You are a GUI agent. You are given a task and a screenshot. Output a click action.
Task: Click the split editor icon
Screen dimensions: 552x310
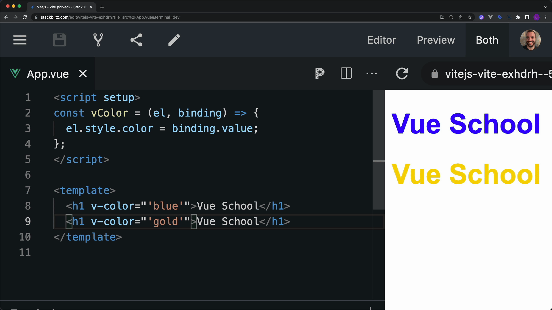point(346,73)
